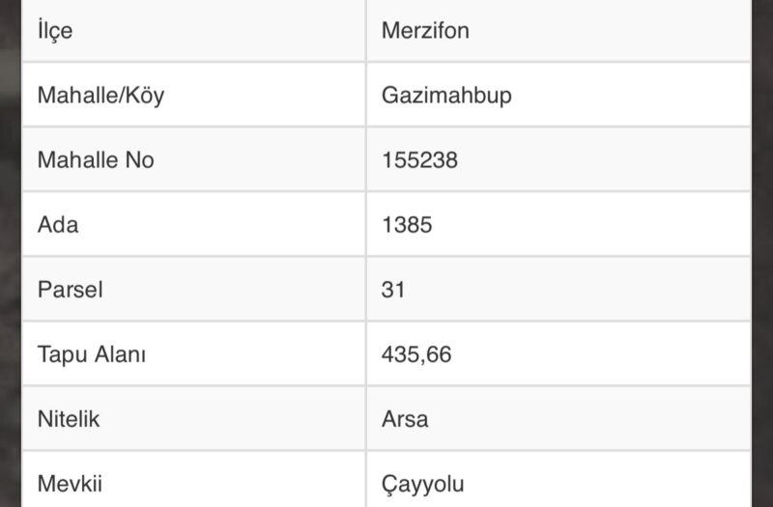Click the Tapu Alanı label
This screenshot has width=773, height=507.
click(x=91, y=354)
